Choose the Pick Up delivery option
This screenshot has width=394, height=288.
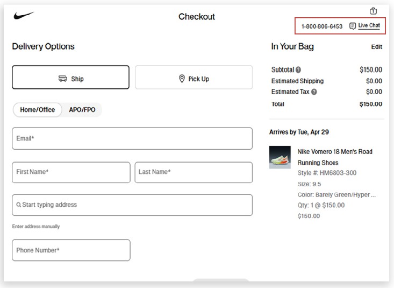194,78
